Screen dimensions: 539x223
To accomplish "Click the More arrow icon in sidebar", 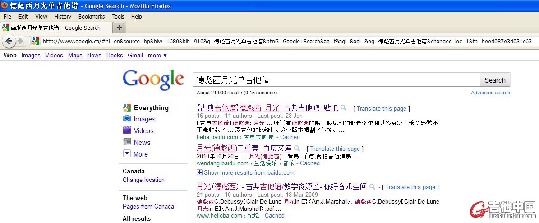I will coord(127,154).
